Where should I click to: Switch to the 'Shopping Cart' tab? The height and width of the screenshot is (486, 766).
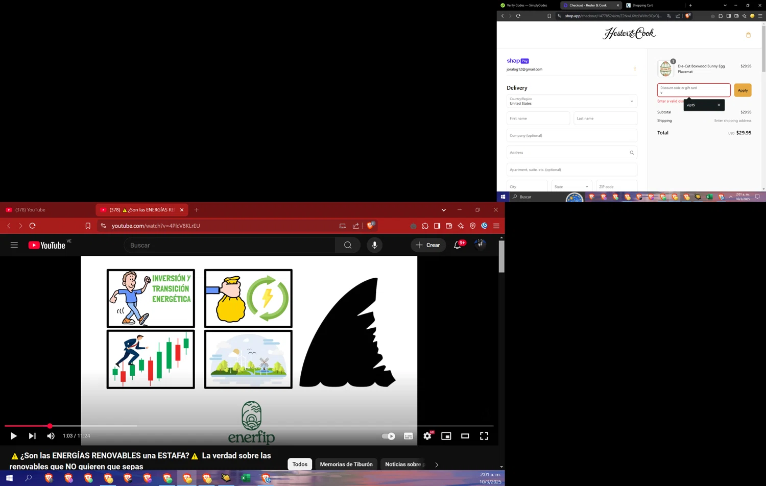point(642,5)
